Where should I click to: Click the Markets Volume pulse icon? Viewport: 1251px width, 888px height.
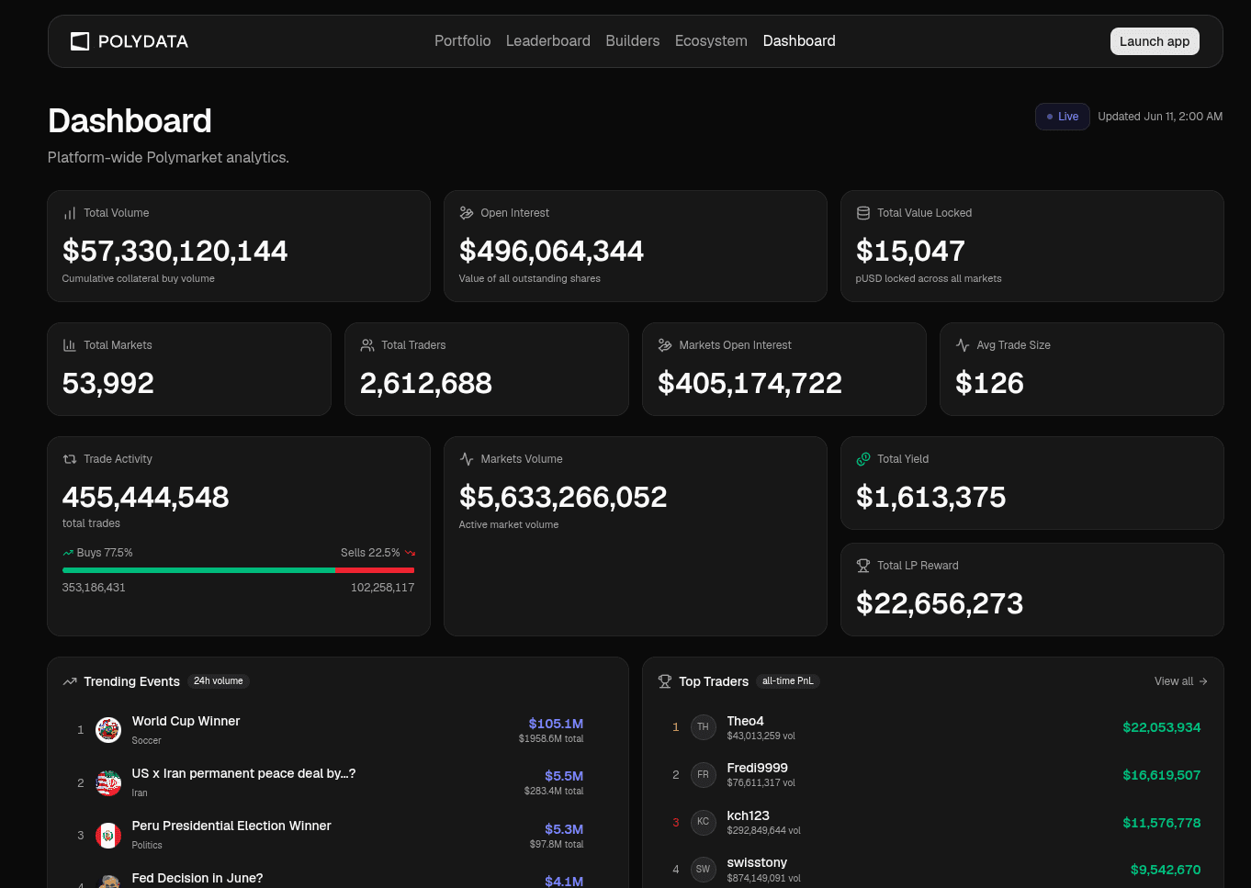(x=467, y=459)
